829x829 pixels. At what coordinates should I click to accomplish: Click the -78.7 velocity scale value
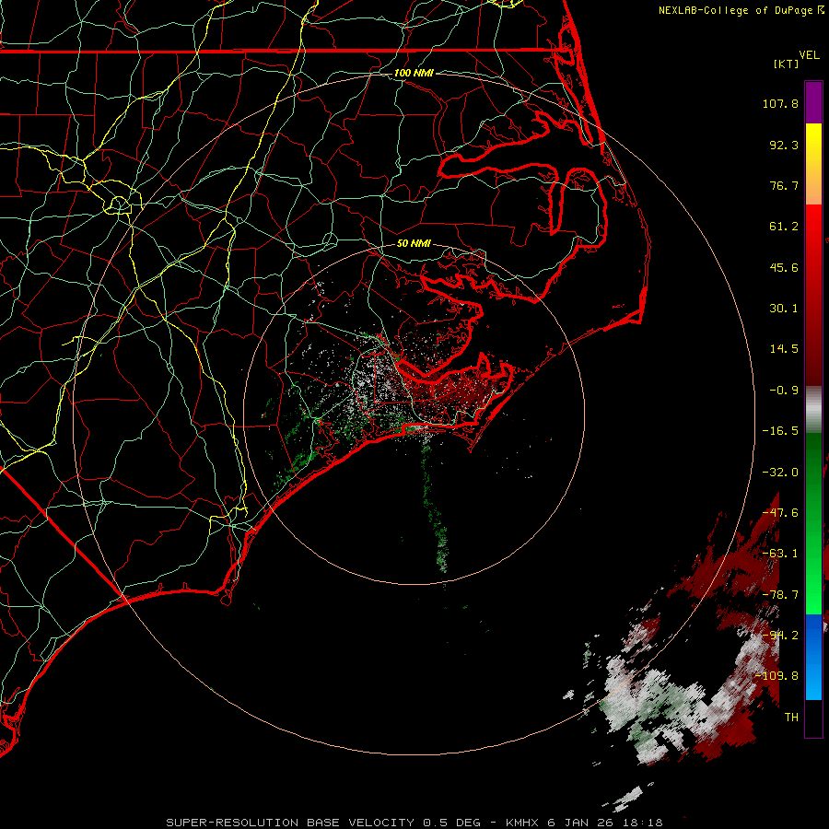tap(780, 595)
